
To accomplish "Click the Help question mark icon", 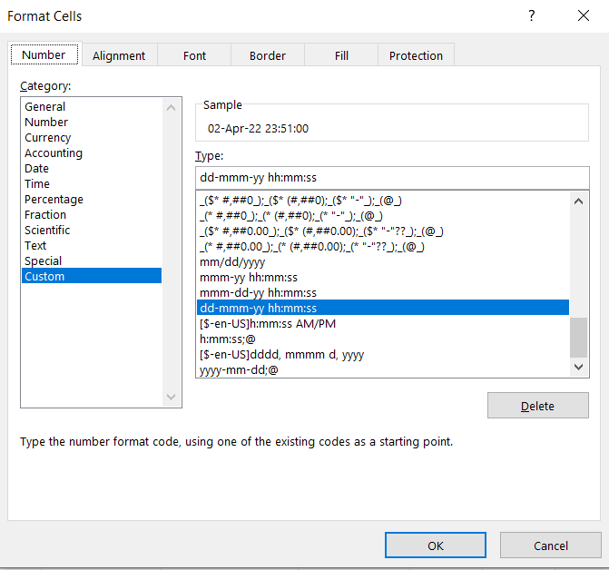I will point(532,15).
